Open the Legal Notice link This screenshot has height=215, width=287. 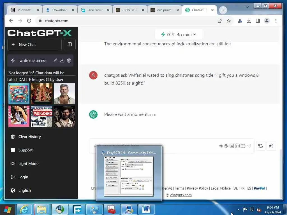click(221, 188)
